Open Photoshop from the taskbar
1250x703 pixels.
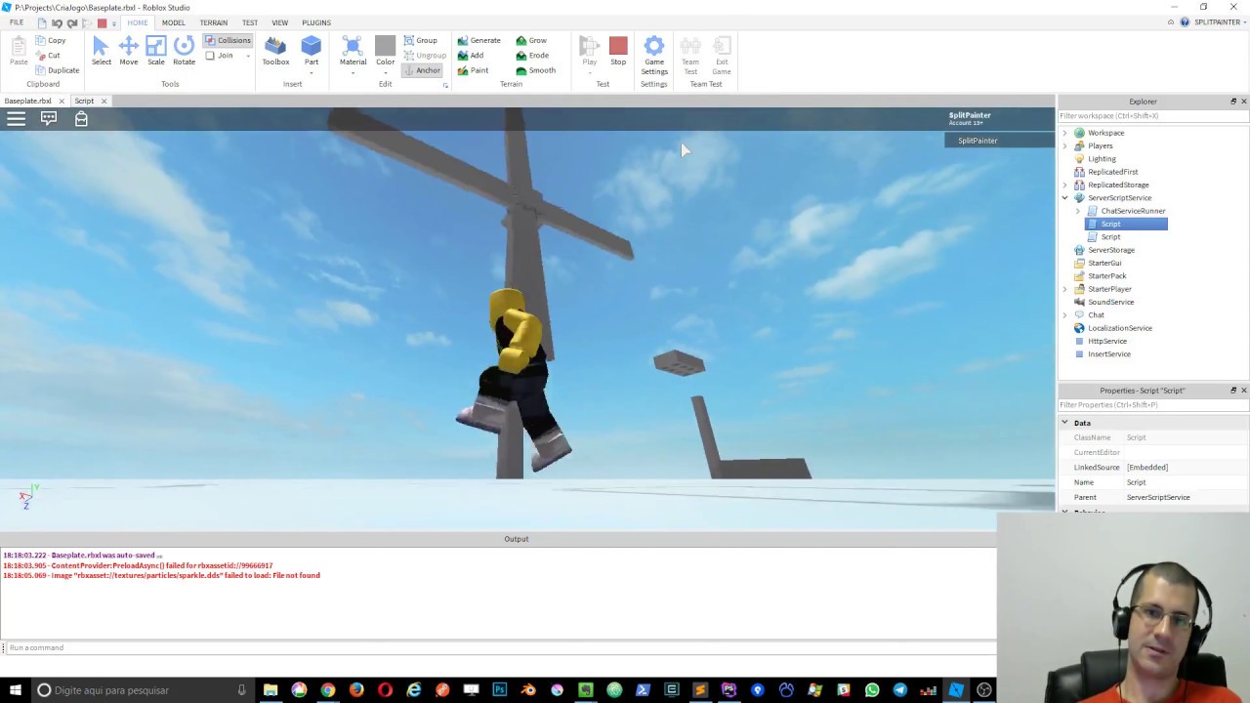tap(500, 690)
